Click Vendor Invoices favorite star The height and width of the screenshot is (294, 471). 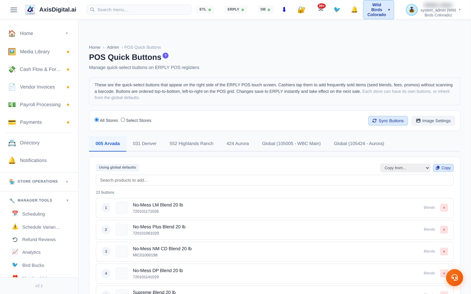68,87
